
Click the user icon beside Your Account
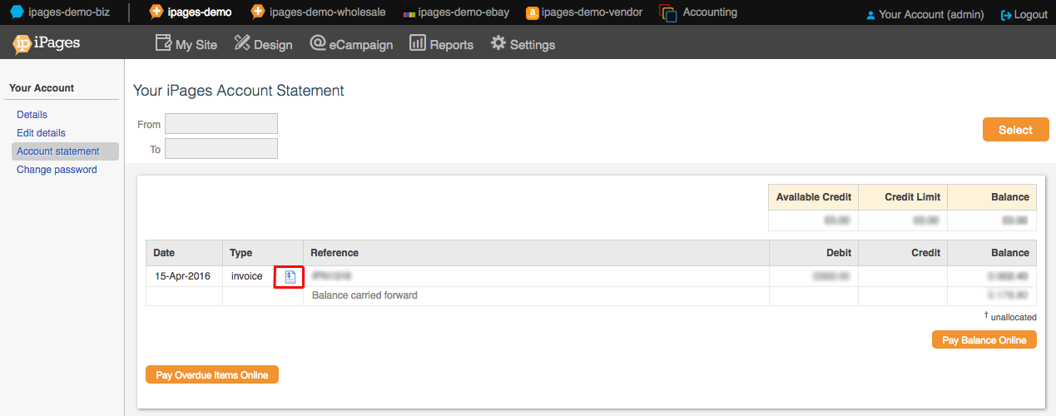(x=870, y=15)
